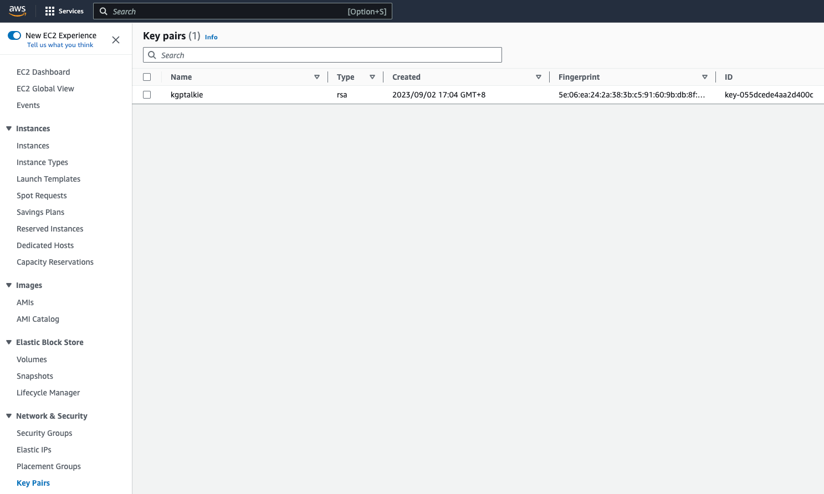Open the Services grid menu icon
Screen dimensions: 824x494
(50, 11)
